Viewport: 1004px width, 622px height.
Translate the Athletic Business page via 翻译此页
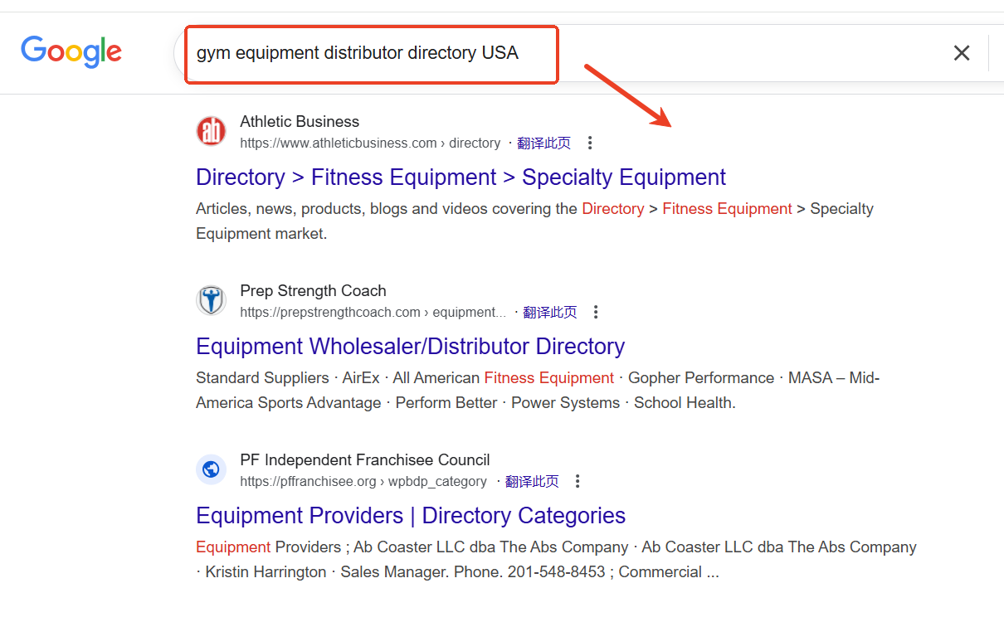543,143
